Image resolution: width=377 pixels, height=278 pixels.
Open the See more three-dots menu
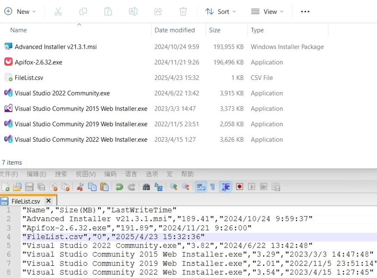click(x=305, y=12)
